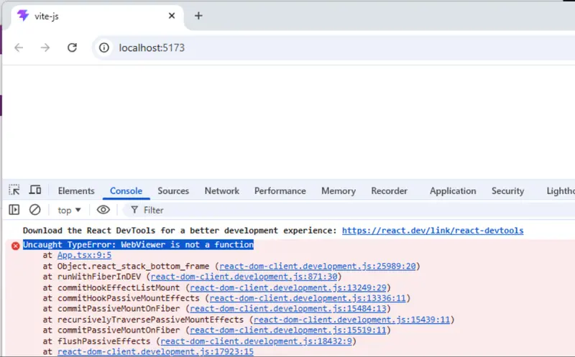Click the Download the React DevTools message

(x=180, y=231)
